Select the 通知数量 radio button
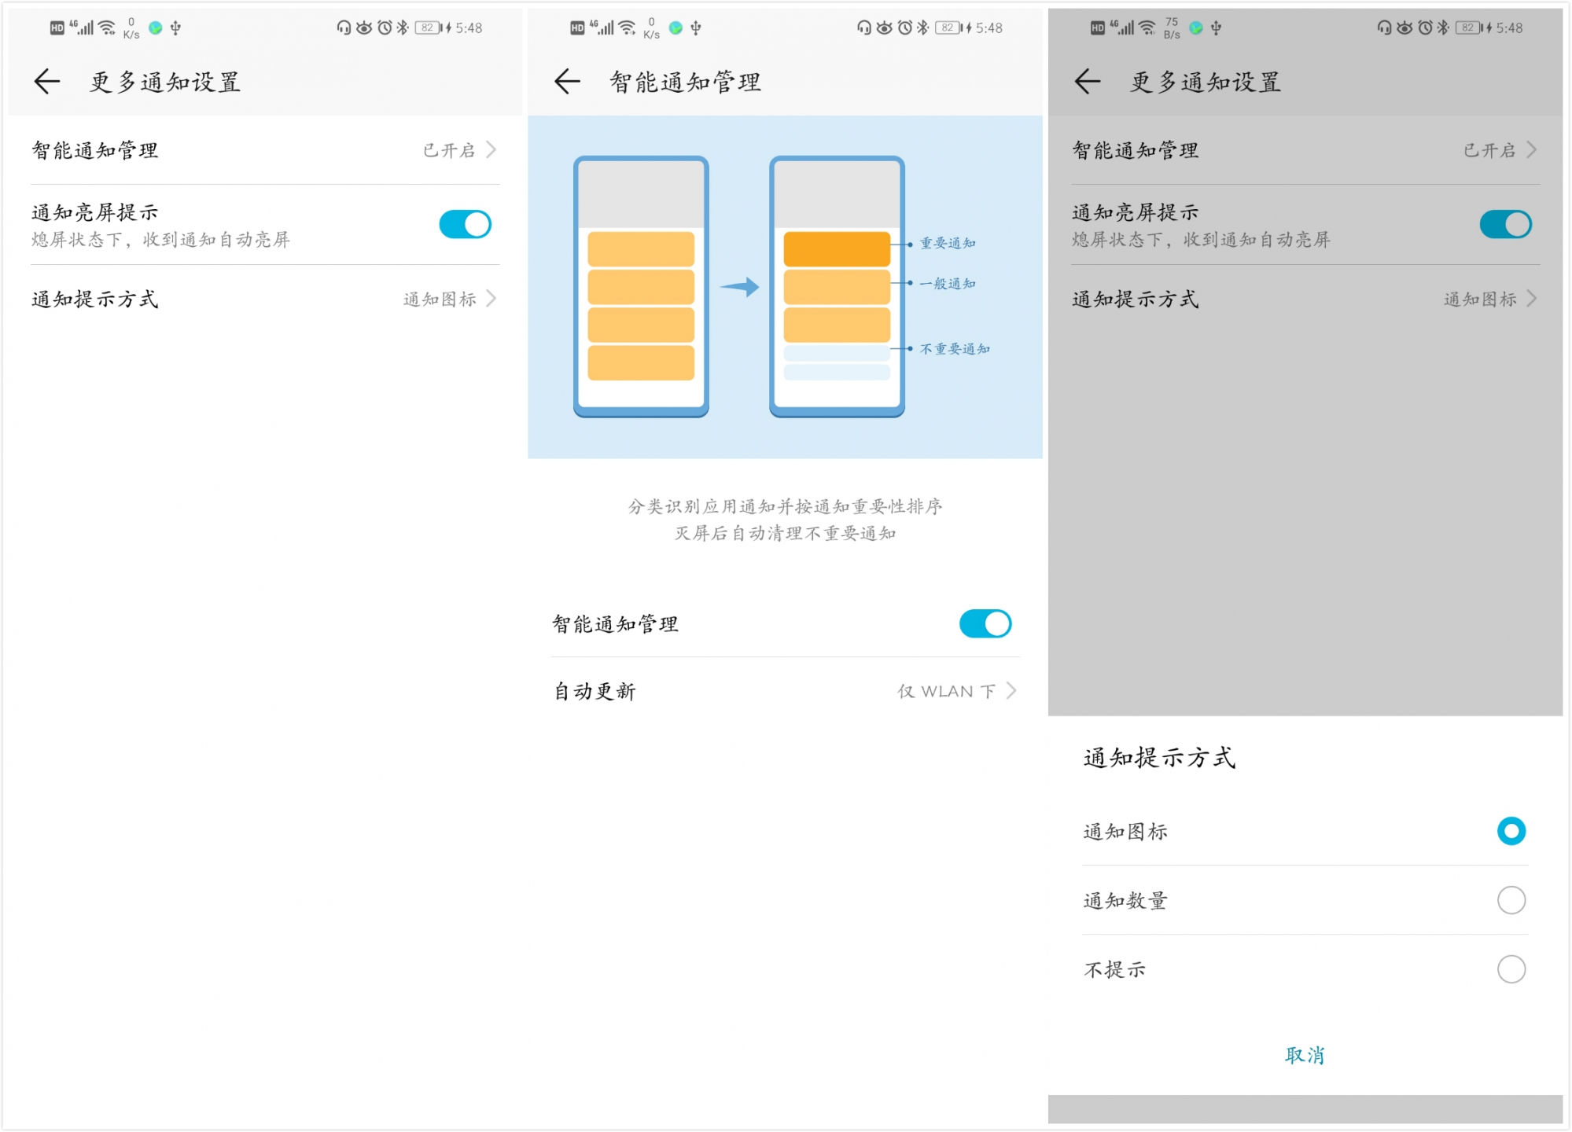The height and width of the screenshot is (1132, 1572). click(1510, 901)
